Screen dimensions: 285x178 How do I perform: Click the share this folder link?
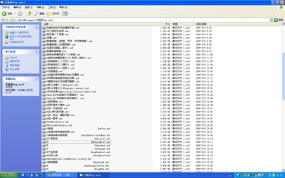click(x=17, y=42)
